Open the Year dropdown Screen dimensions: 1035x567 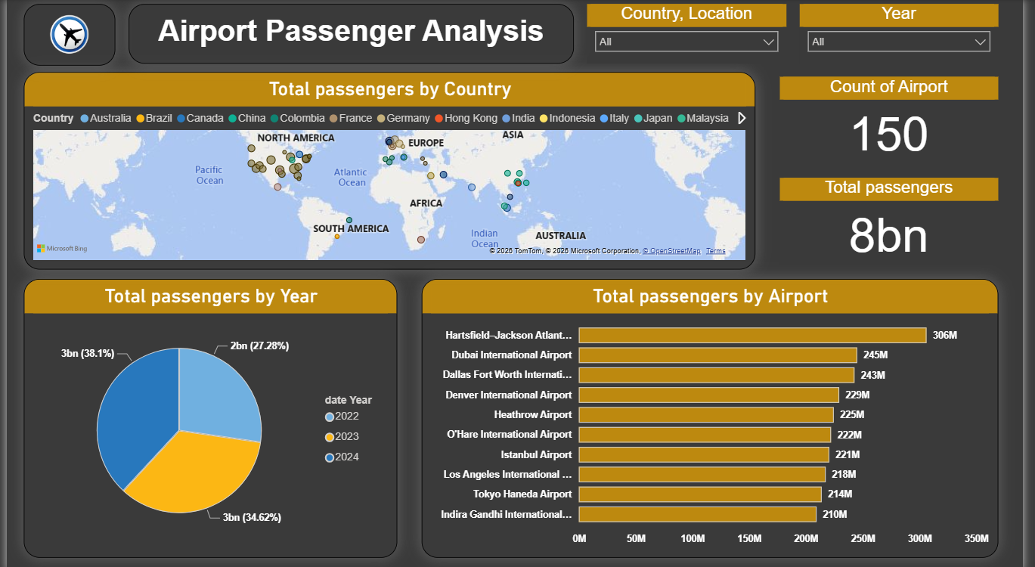click(899, 42)
